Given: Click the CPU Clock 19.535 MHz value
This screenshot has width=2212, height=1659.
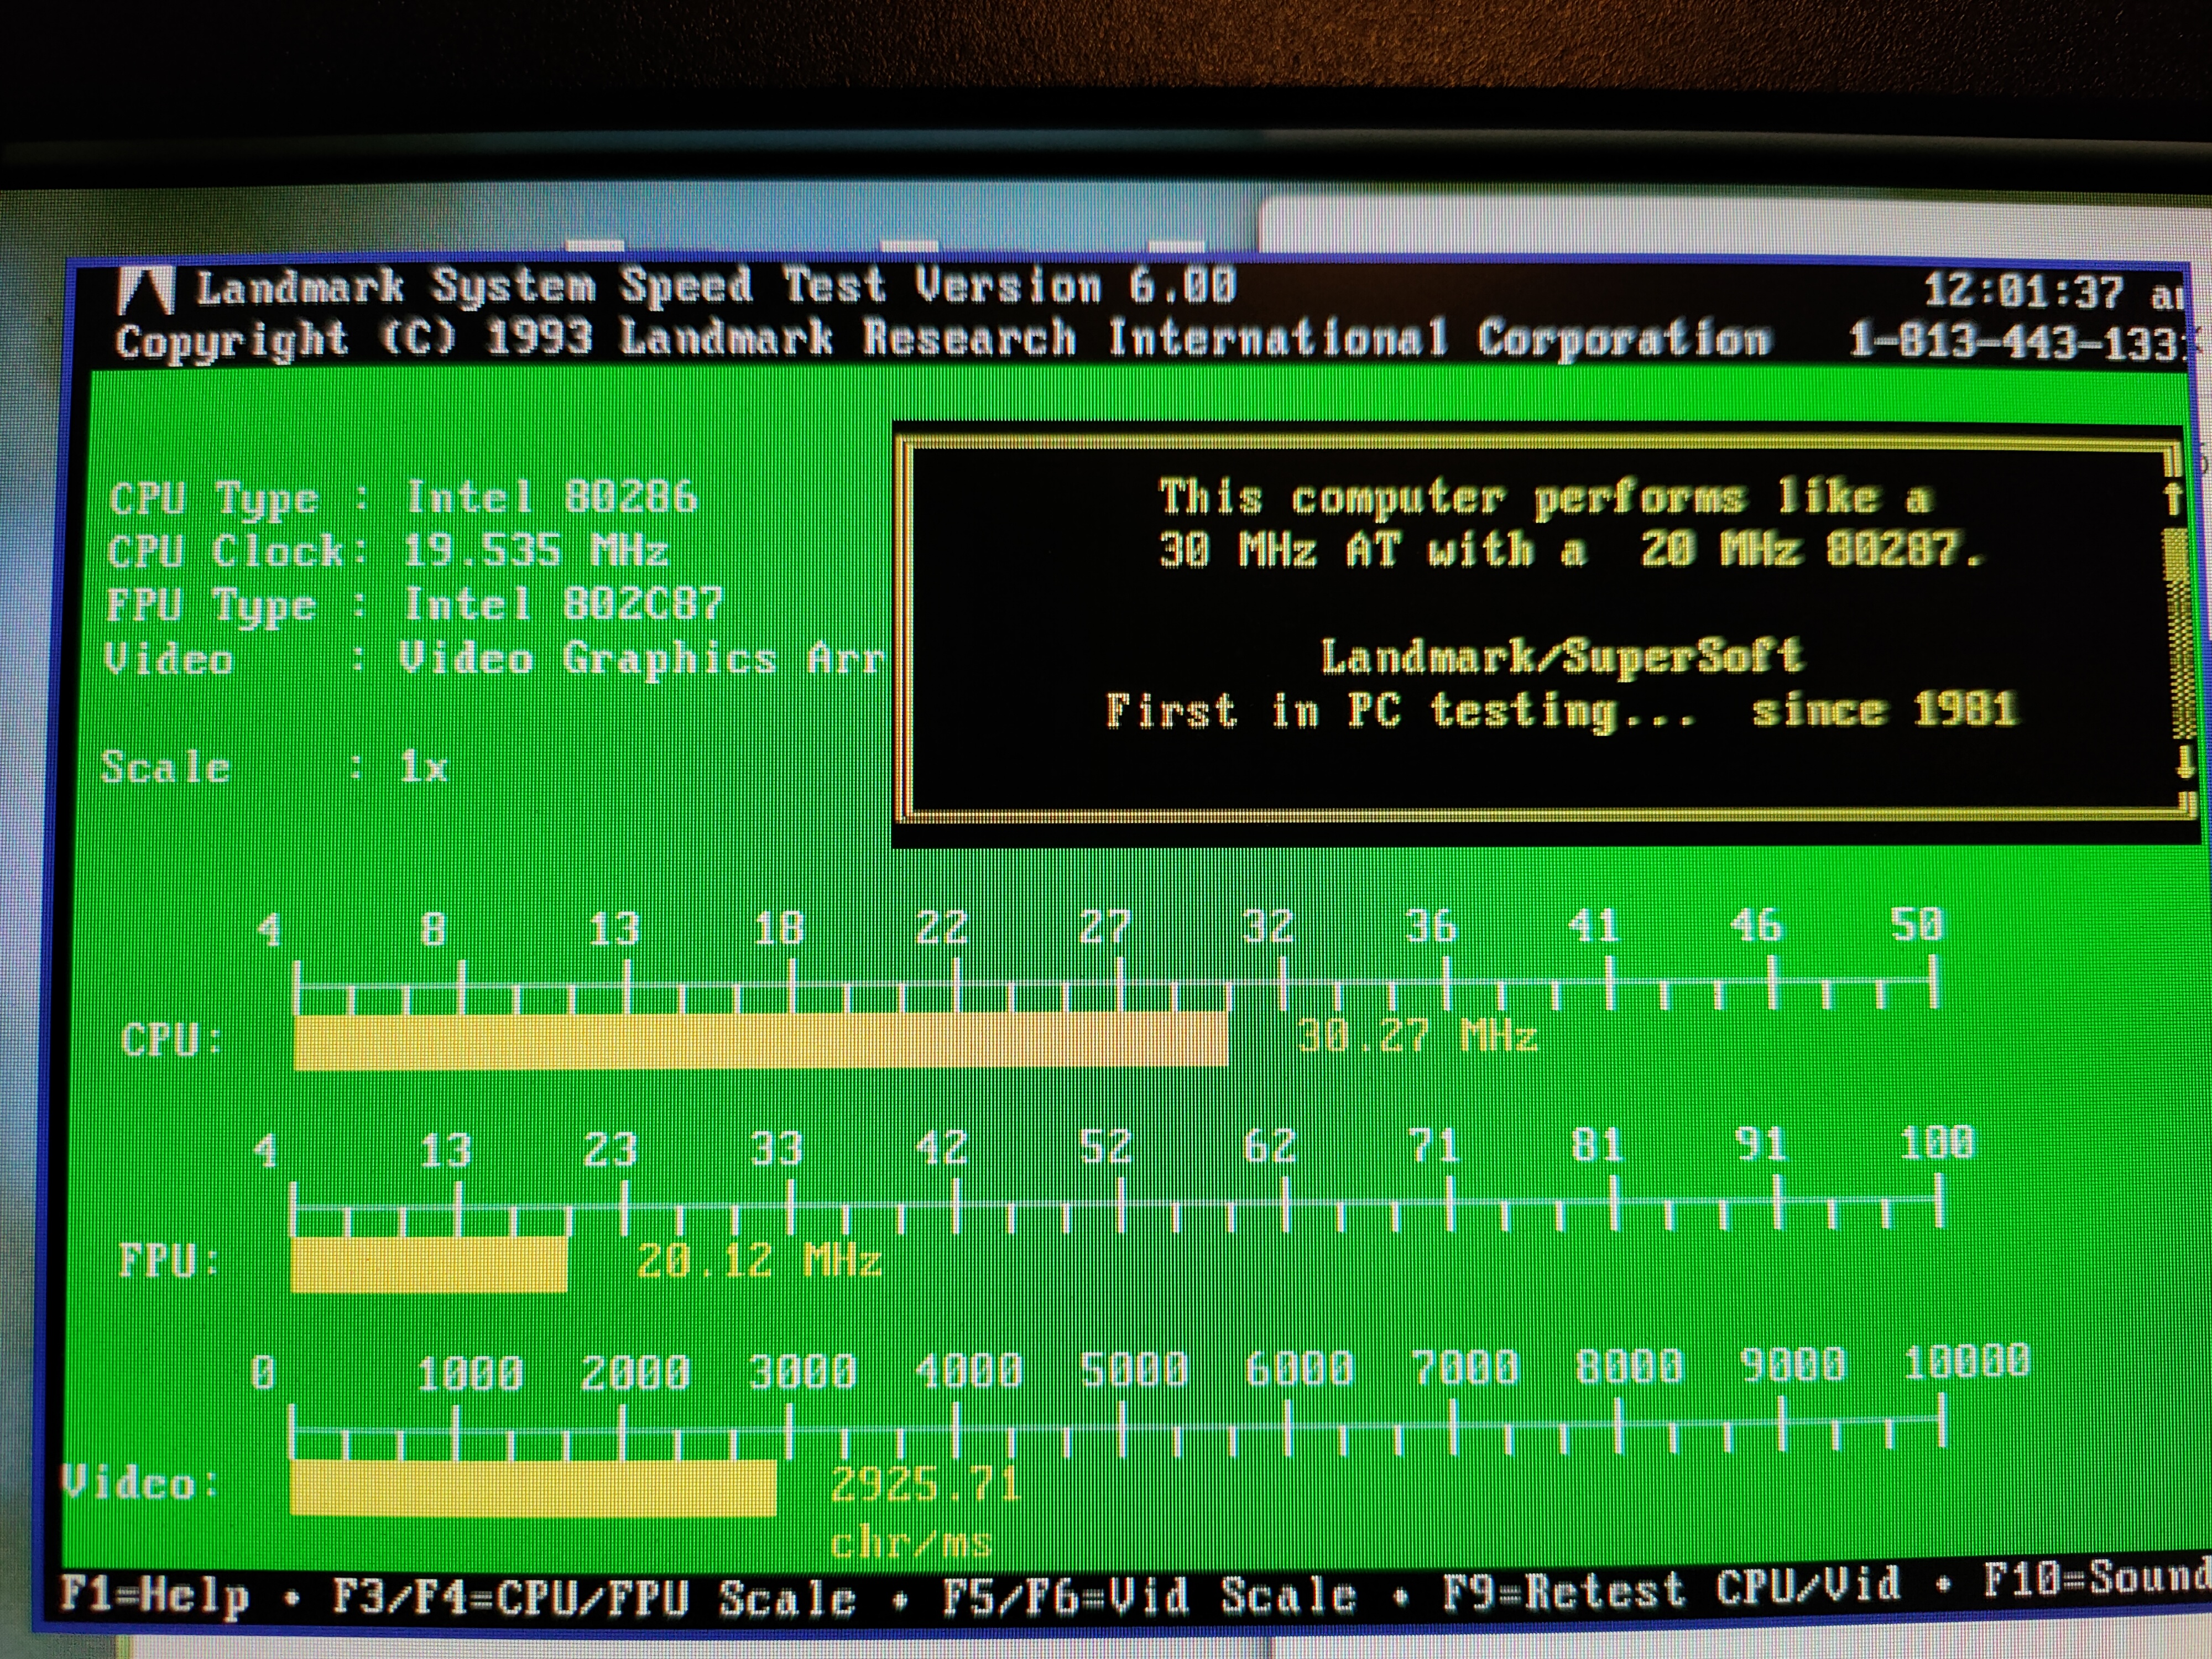Looking at the screenshot, I should tap(536, 551).
